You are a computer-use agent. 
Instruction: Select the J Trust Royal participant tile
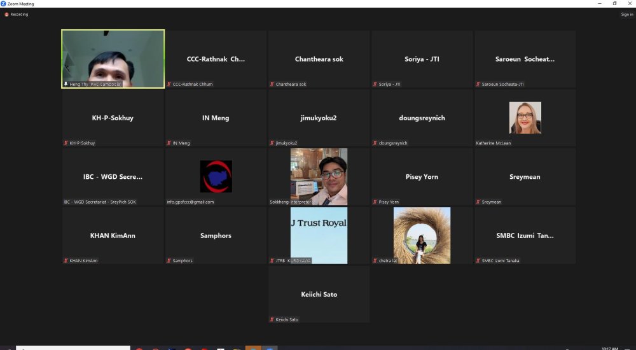(319, 234)
